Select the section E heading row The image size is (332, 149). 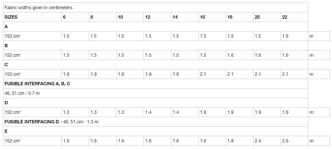(156, 131)
